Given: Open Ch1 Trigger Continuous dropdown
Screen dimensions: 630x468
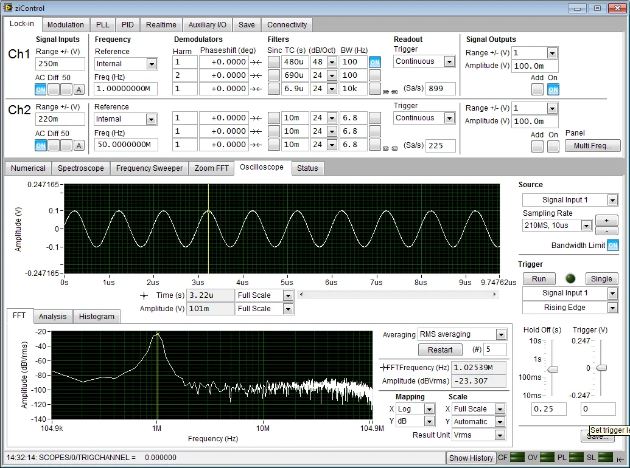Looking at the screenshot, I should point(449,62).
